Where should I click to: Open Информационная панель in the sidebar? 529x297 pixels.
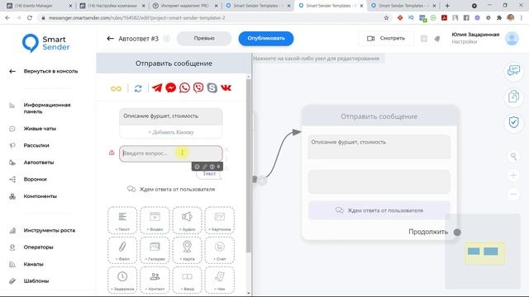coord(47,108)
